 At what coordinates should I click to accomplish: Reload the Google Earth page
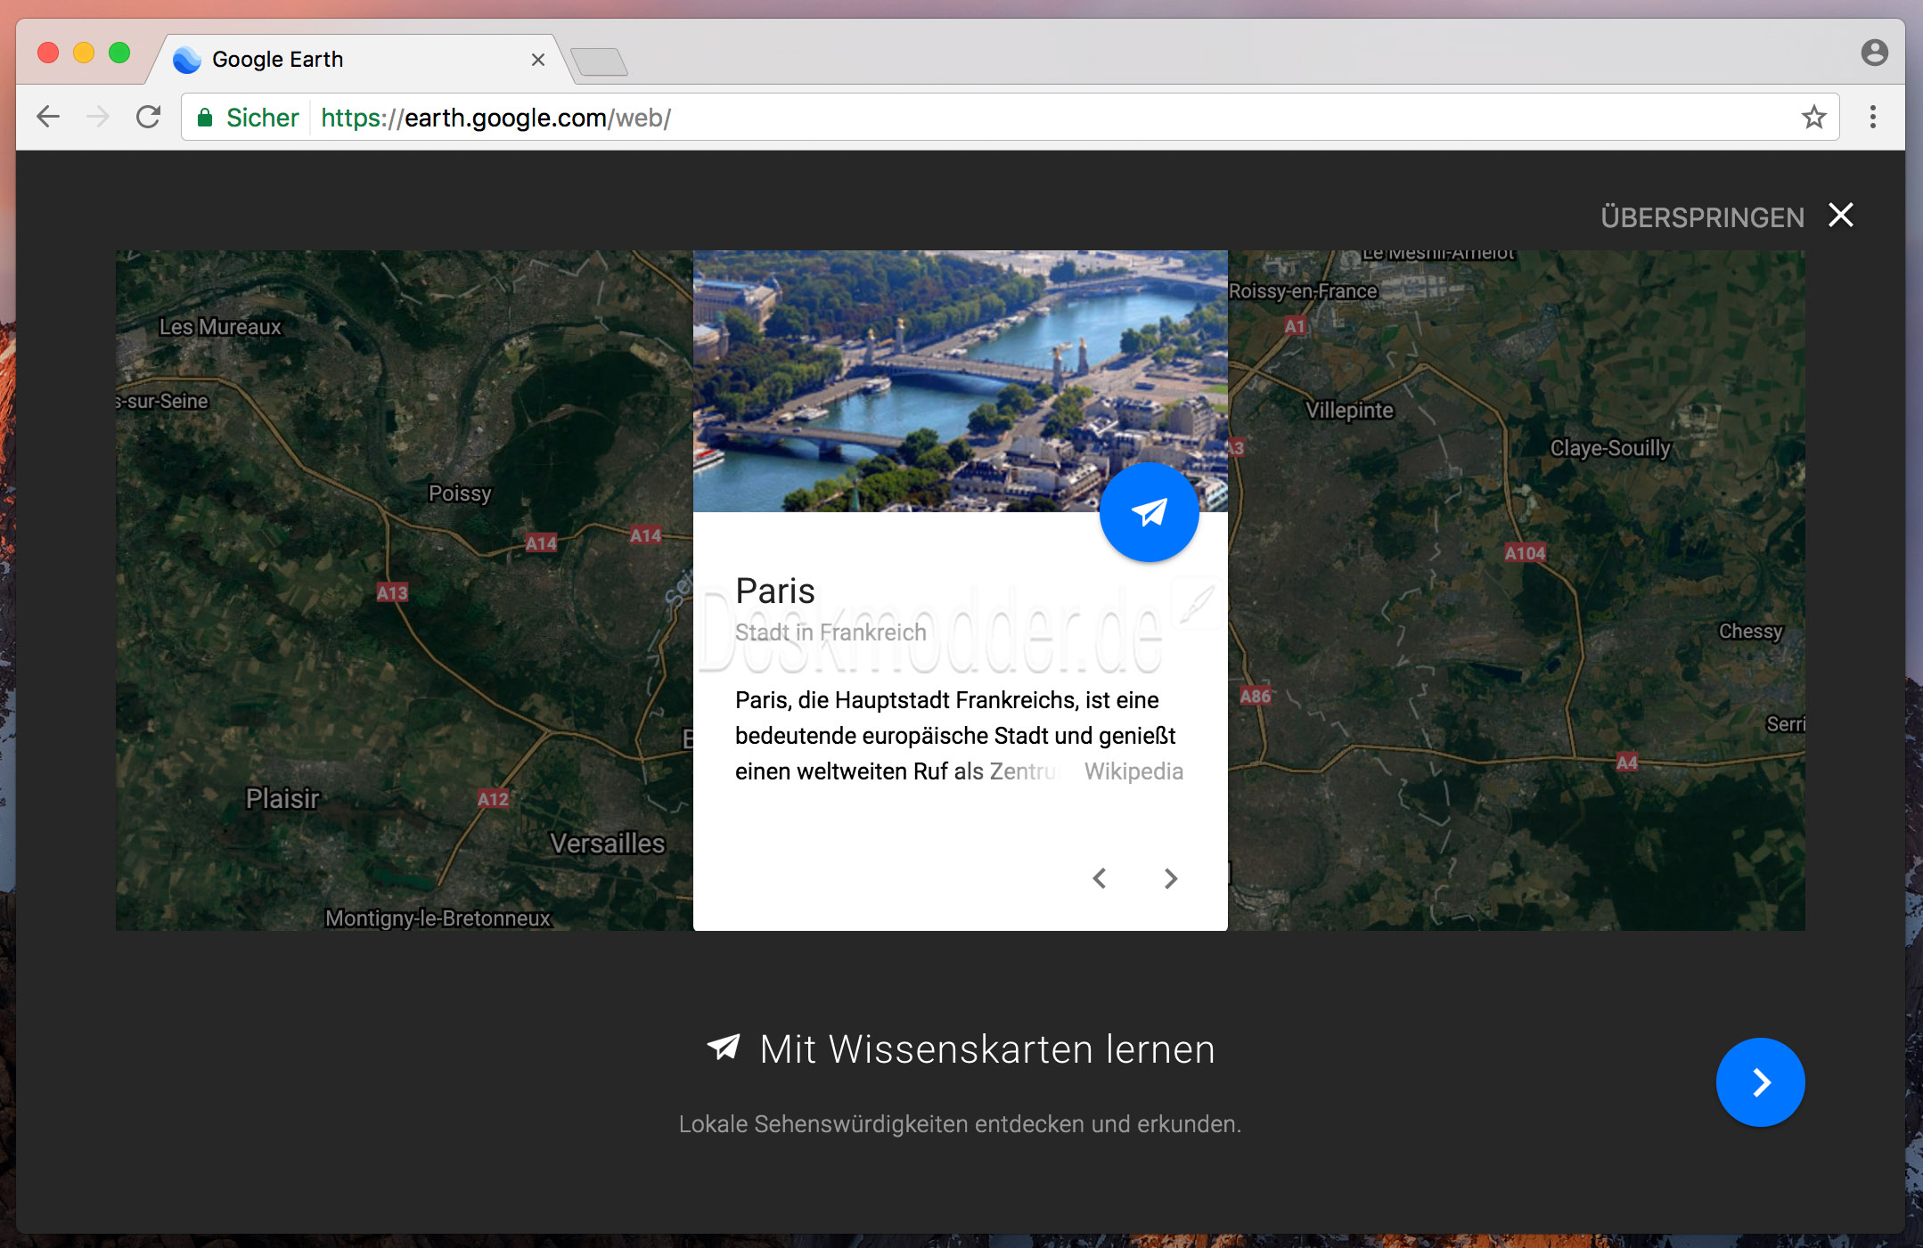pyautogui.click(x=148, y=117)
